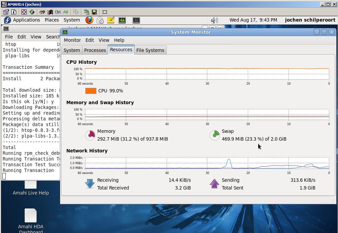Click the Network History heading
Image resolution: width=338 pixels, height=233 pixels.
tap(87, 151)
